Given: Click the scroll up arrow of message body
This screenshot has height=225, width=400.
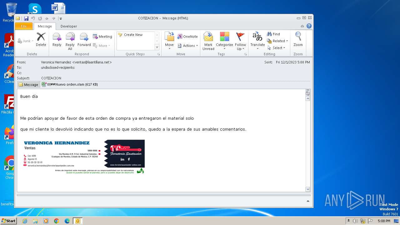Looking at the screenshot, I should [x=308, y=98].
